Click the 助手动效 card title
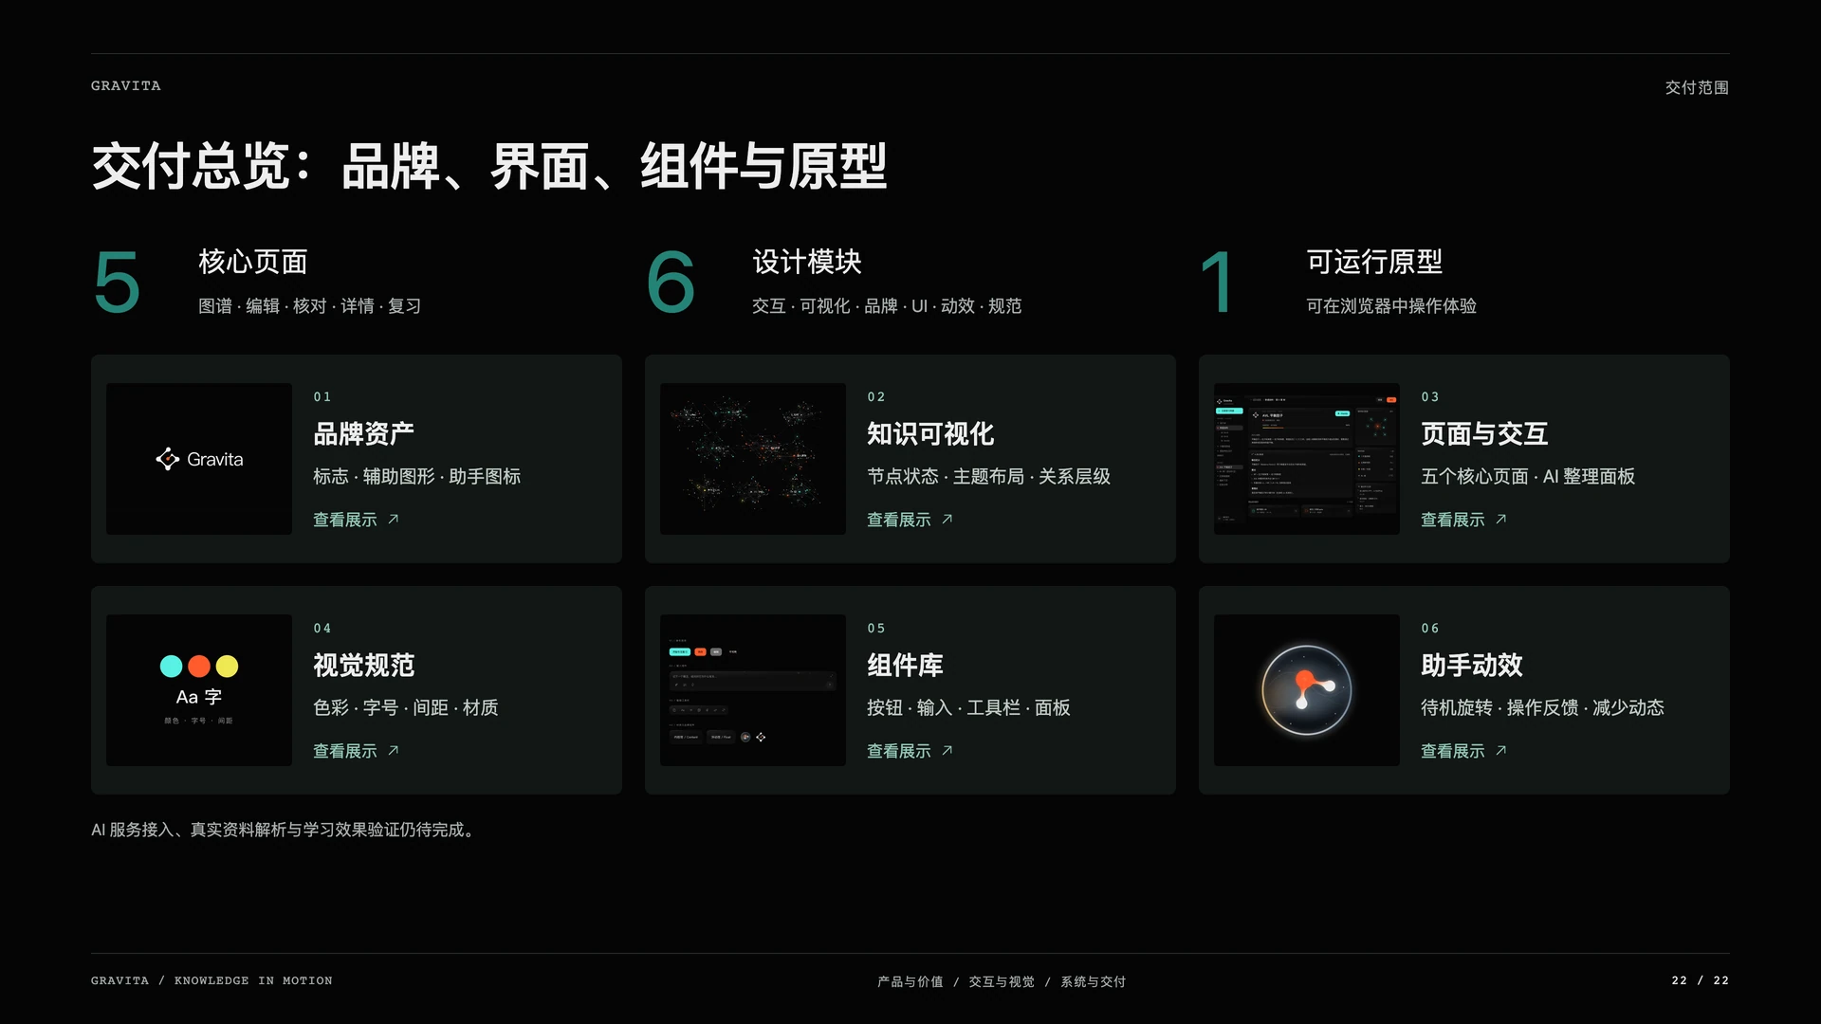1821x1024 pixels. coord(1471,666)
